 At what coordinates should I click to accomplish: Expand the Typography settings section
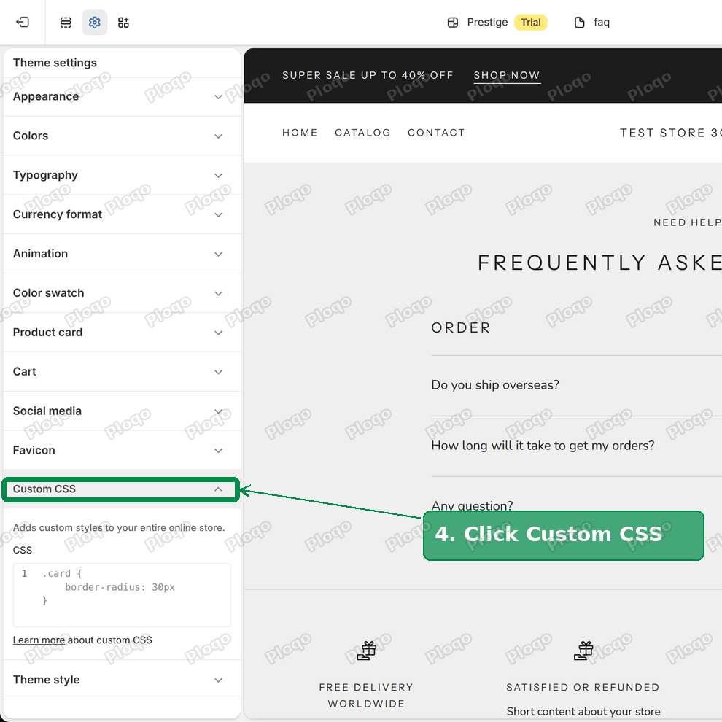[x=122, y=175]
